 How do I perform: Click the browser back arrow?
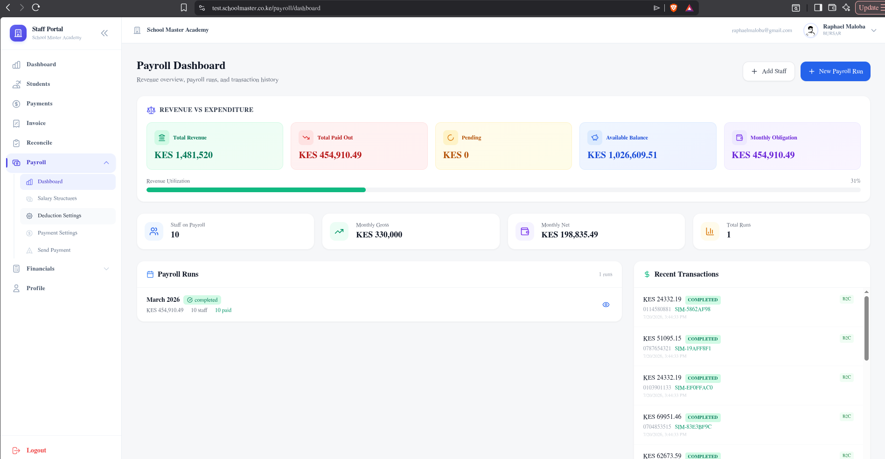8,7
